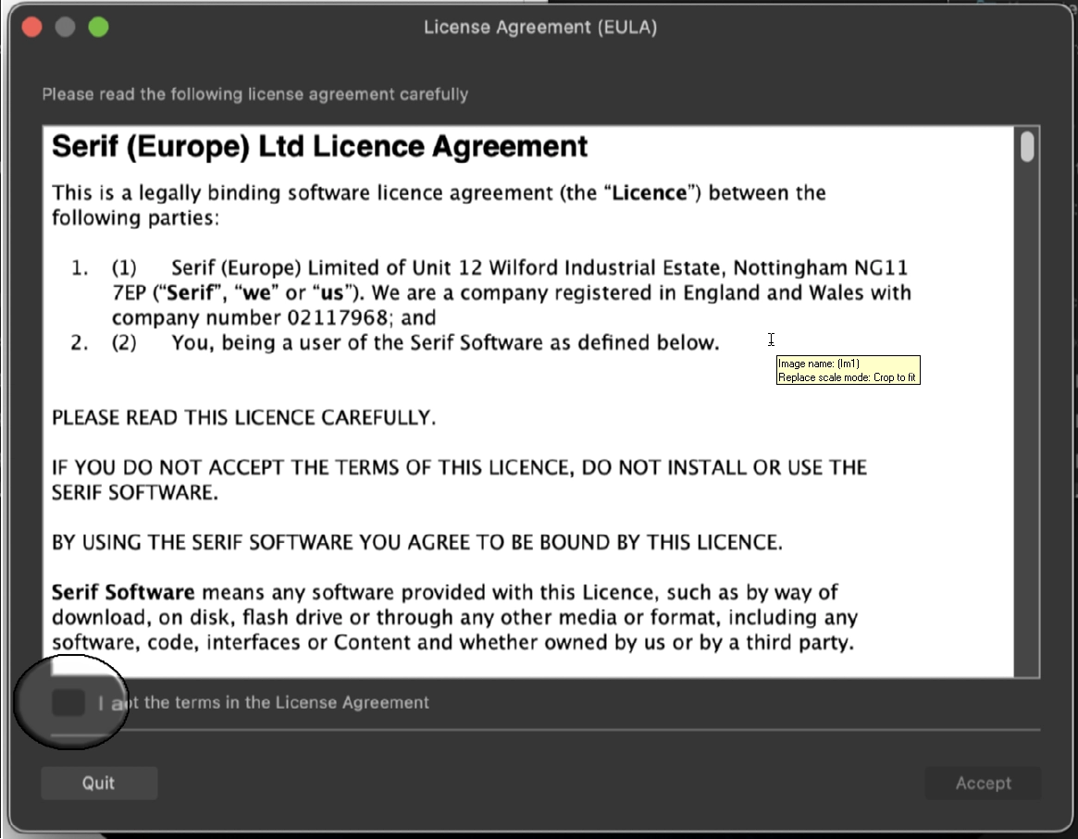The width and height of the screenshot is (1078, 839).
Task: Click the "PLEASE READ THIS LICENCE CAREFULLY." line
Action: coord(244,418)
